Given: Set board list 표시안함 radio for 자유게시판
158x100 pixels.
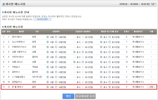Looking at the screenshot, I should click(x=110, y=57).
